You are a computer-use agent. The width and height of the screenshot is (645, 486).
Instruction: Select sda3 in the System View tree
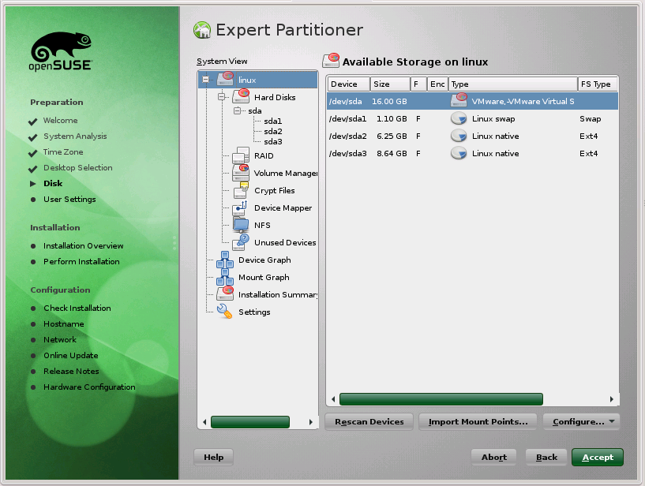click(272, 141)
